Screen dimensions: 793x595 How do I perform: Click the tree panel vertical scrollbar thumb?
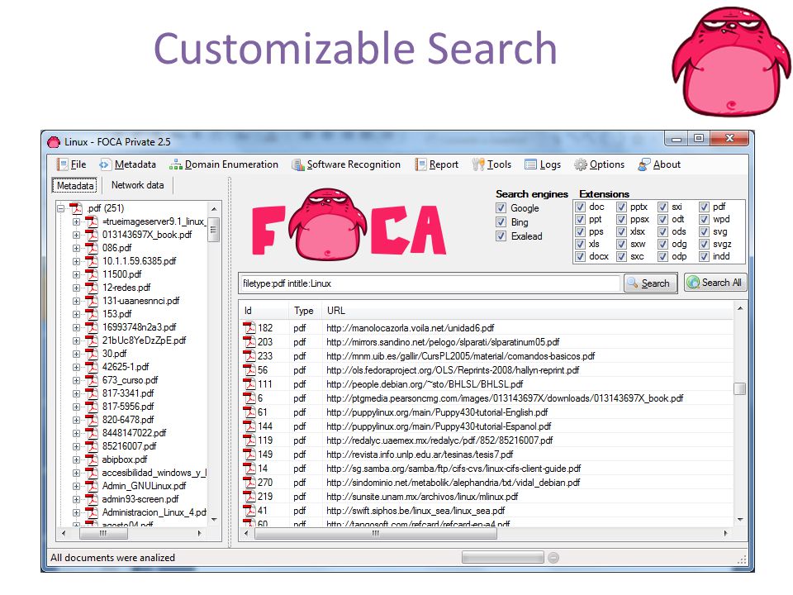point(213,230)
